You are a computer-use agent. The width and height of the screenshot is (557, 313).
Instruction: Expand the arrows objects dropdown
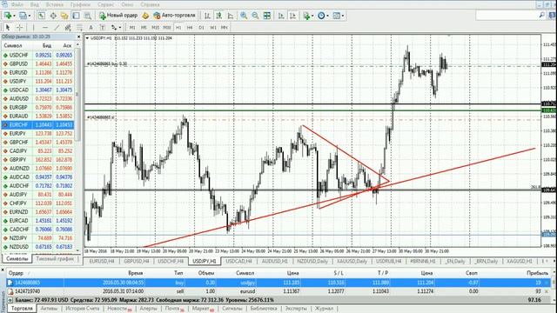pos(120,27)
